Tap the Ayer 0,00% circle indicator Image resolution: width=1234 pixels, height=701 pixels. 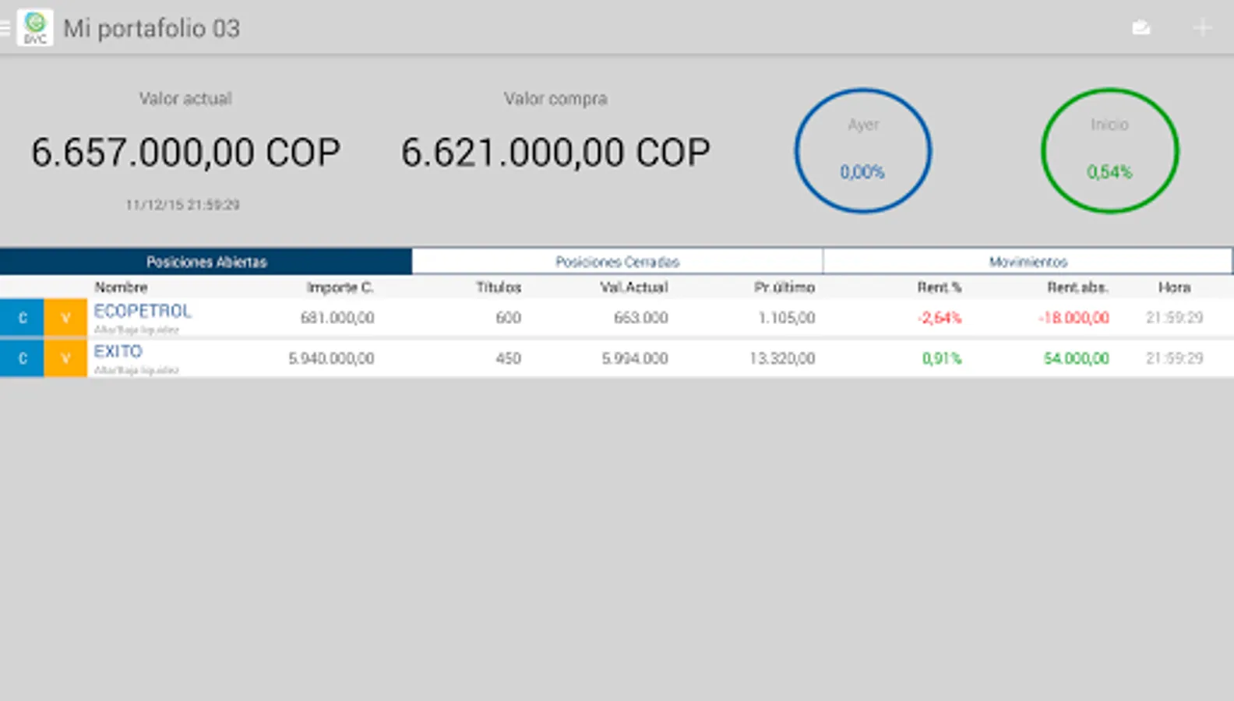[x=863, y=150]
